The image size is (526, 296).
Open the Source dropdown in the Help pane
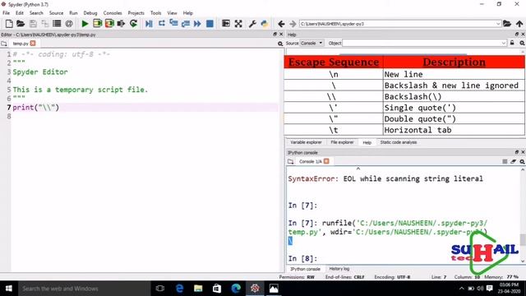[311, 43]
